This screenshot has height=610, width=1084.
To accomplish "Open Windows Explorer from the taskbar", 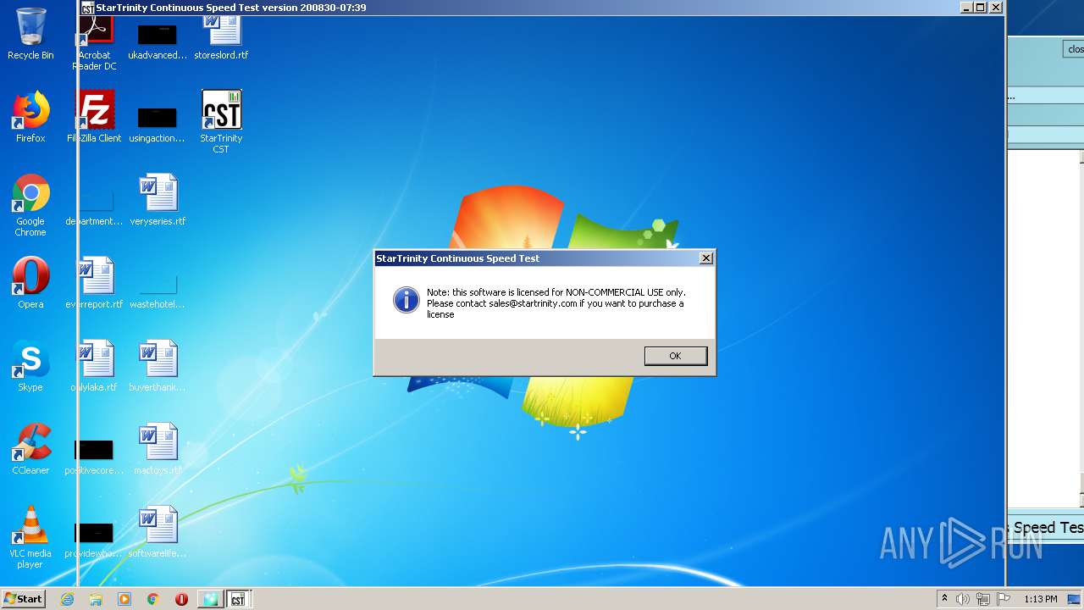I will pos(96,599).
